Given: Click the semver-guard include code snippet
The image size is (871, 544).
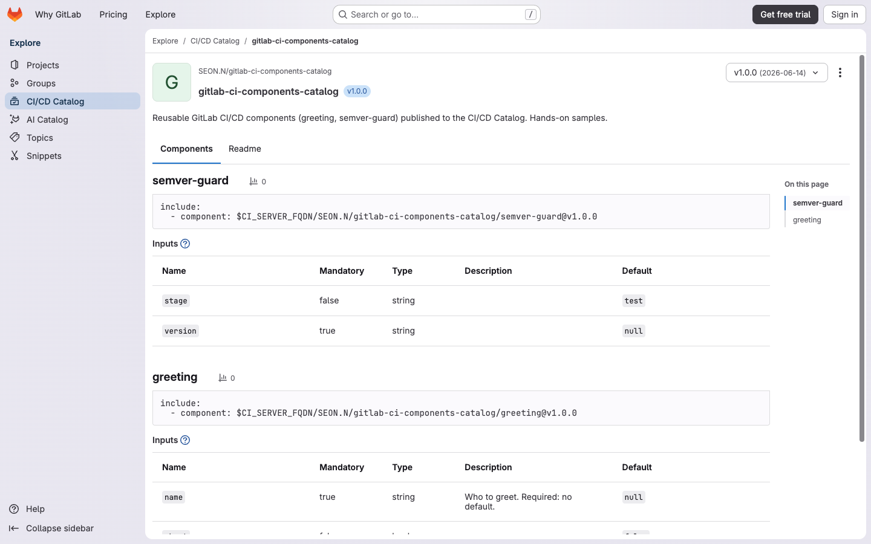Looking at the screenshot, I should (461, 212).
